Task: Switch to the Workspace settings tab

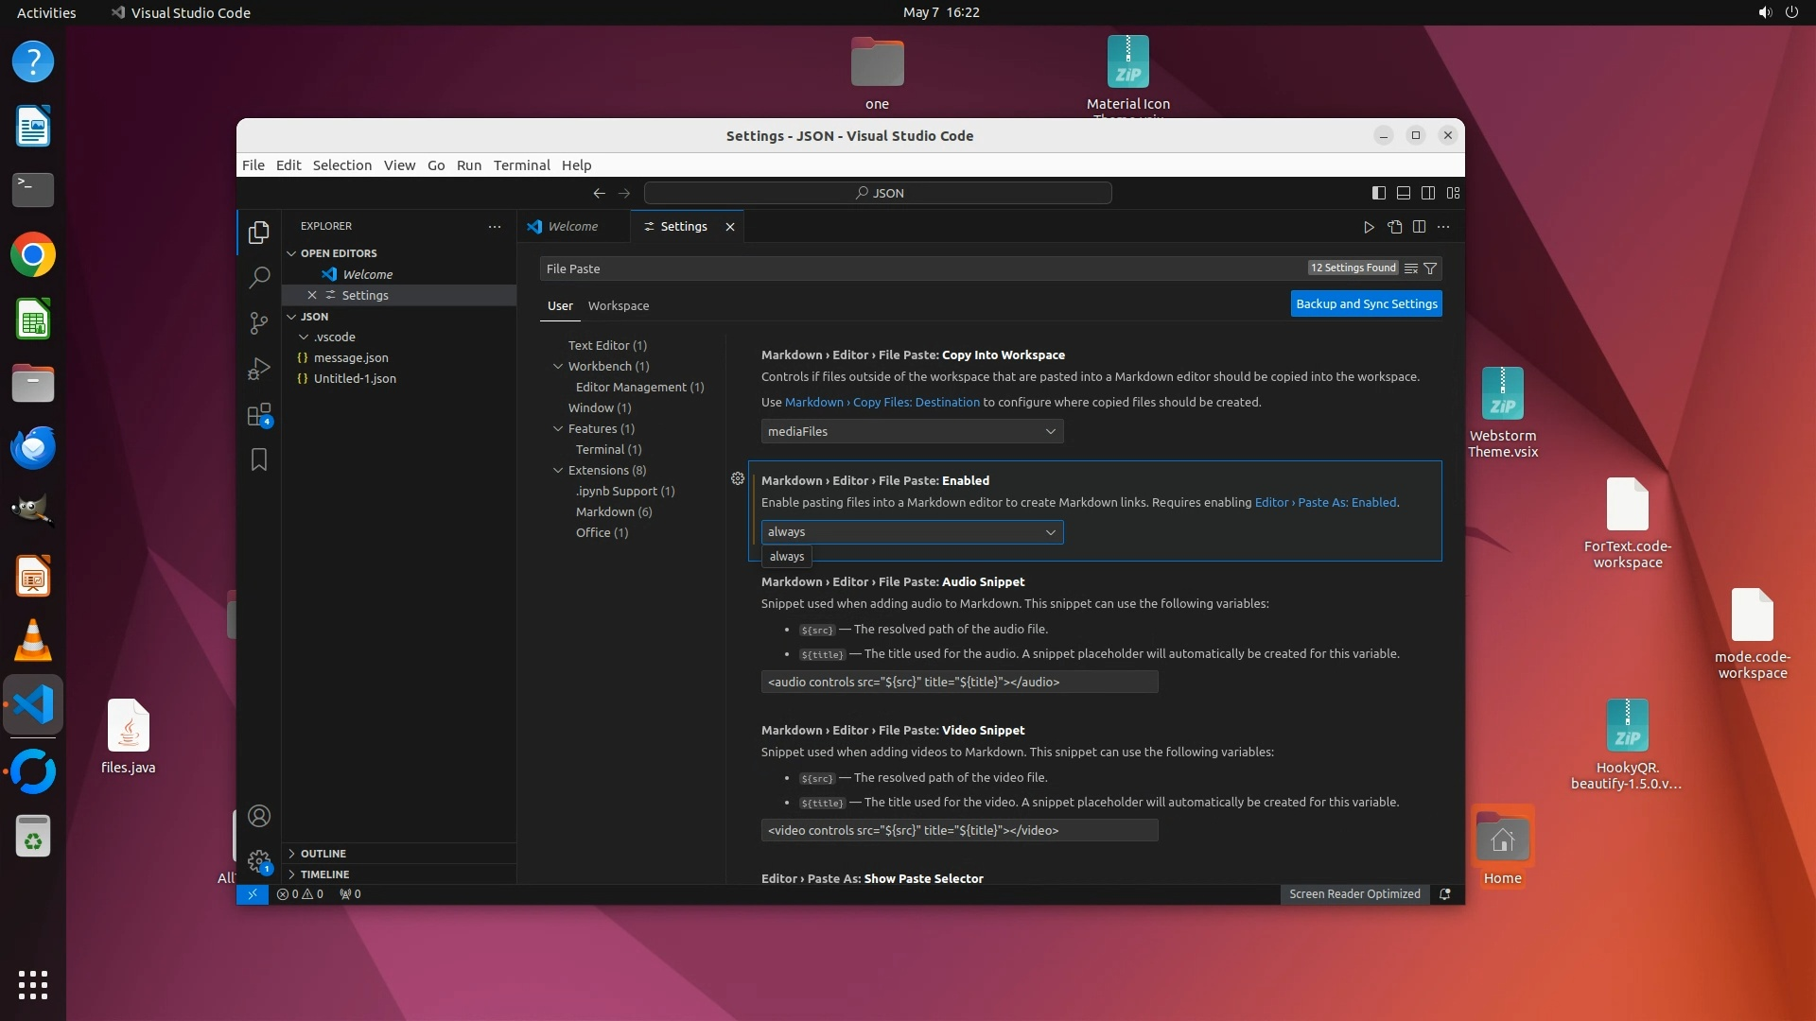Action: (618, 305)
